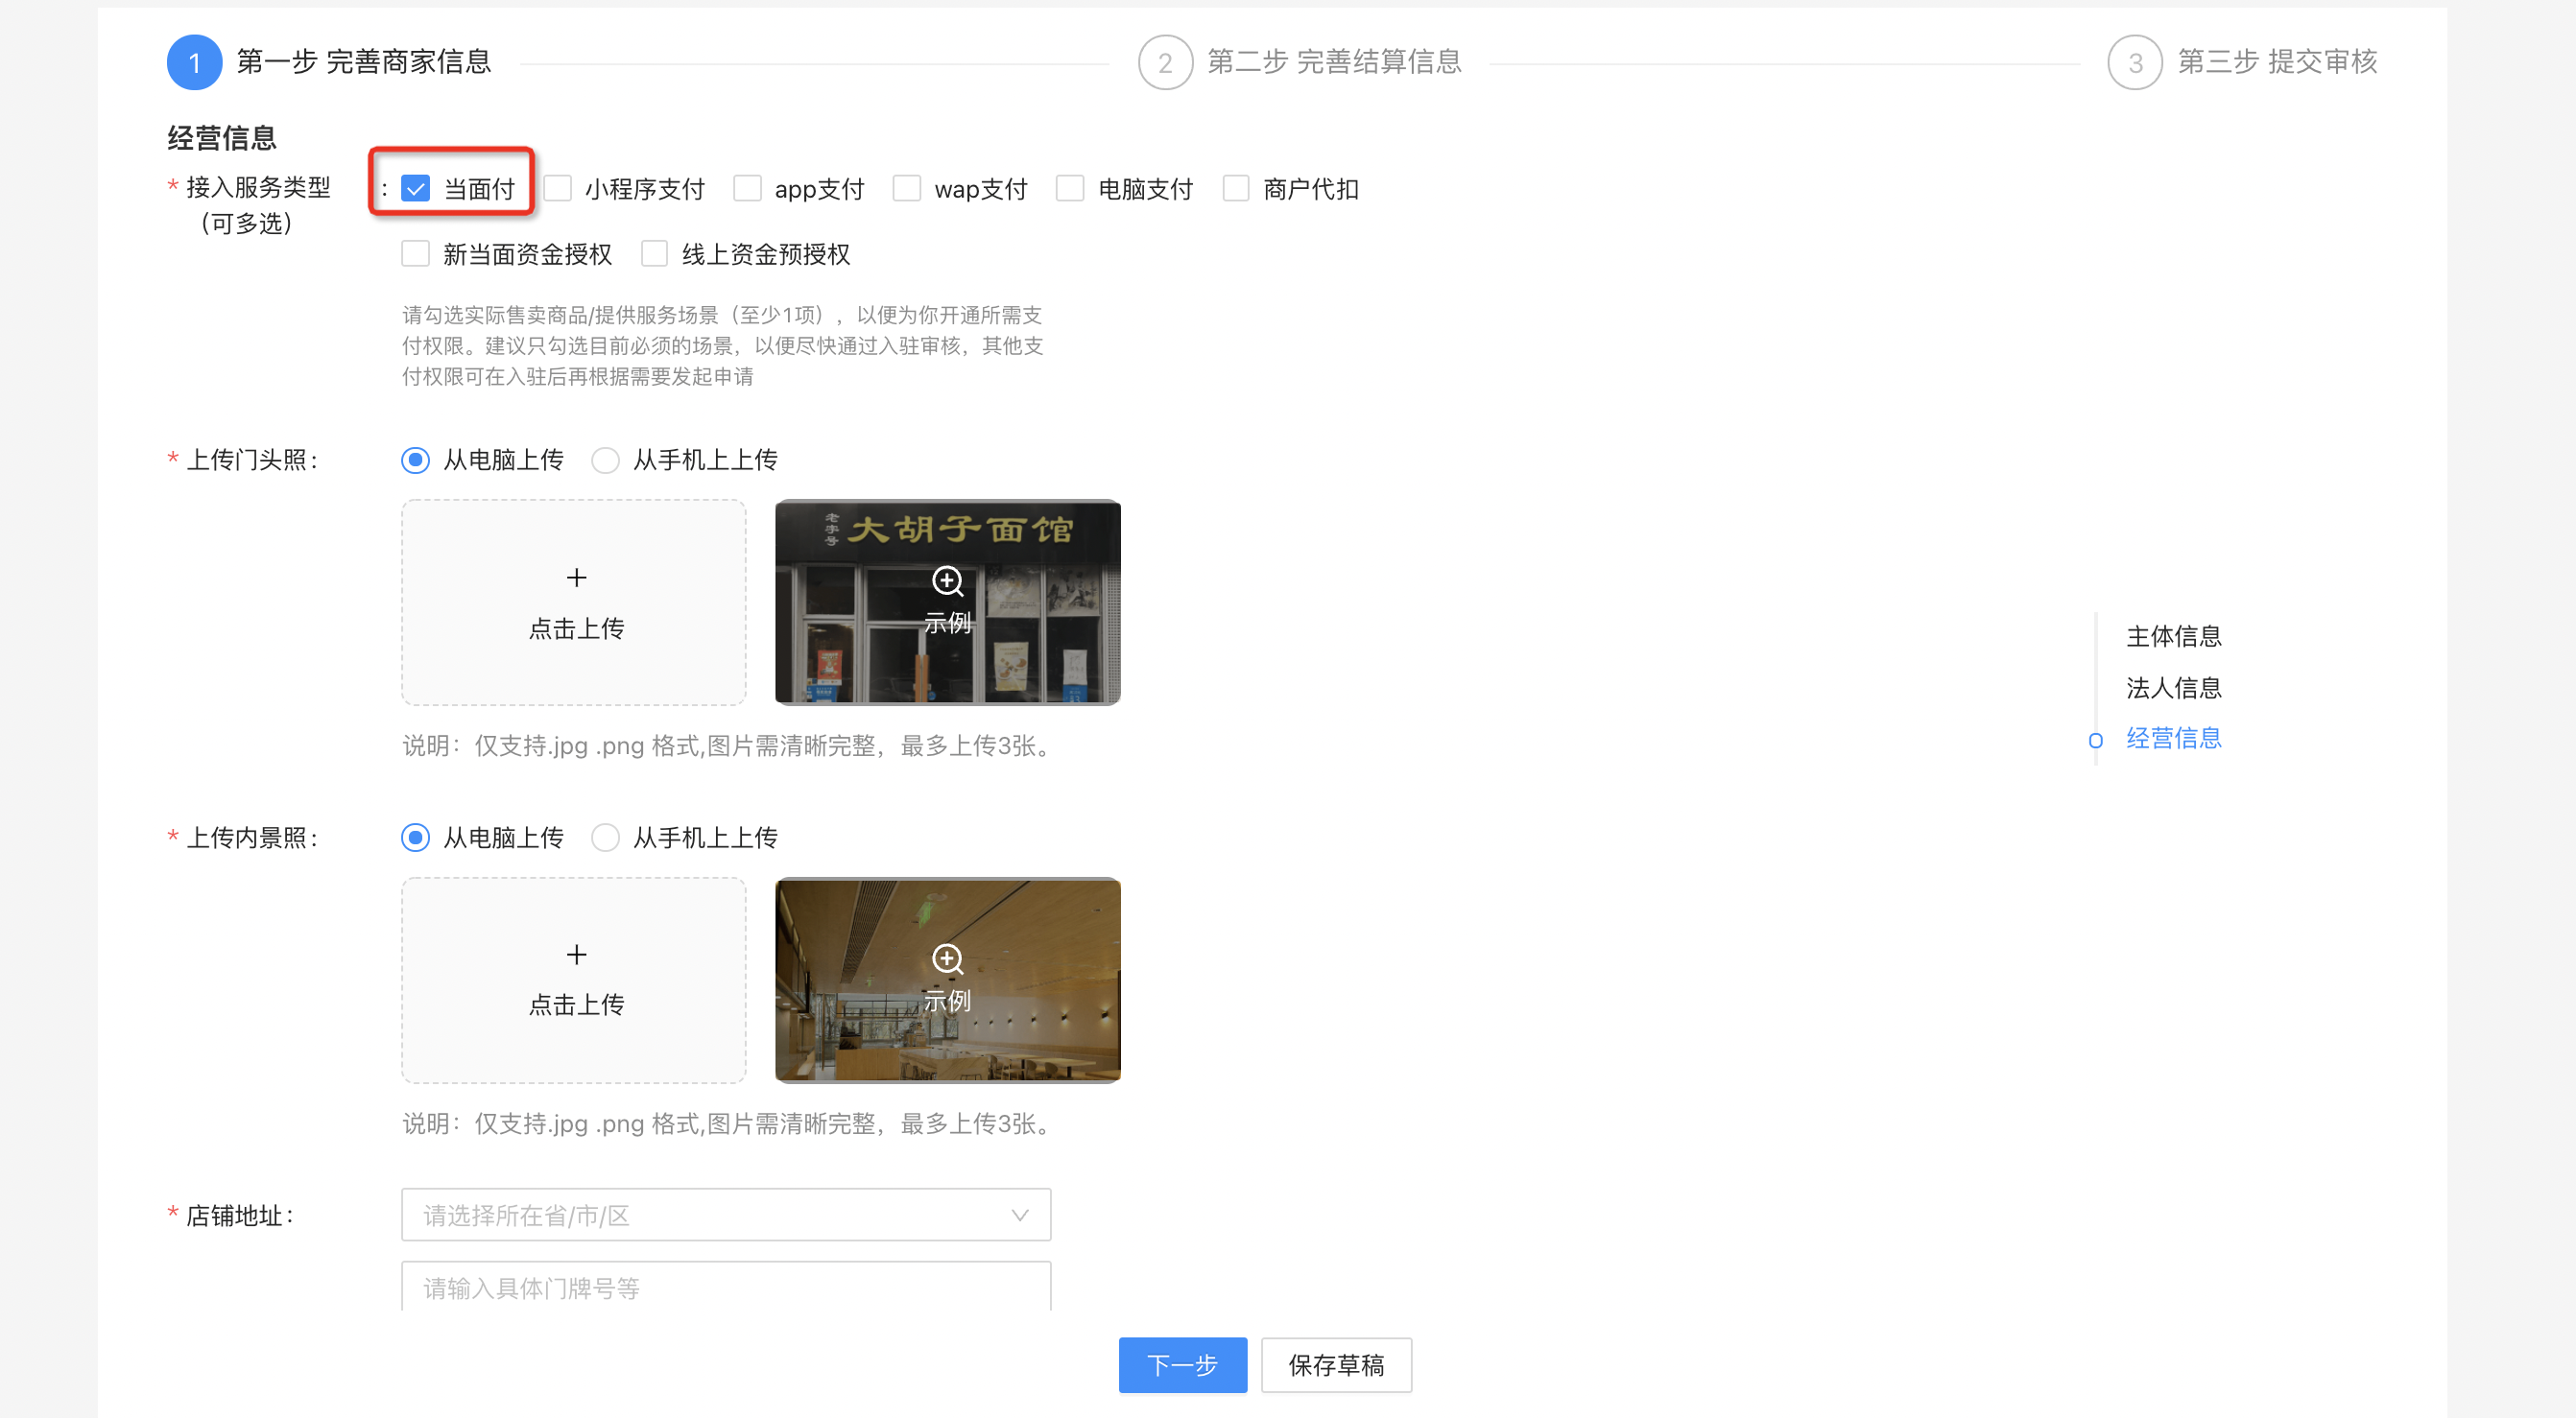
Task: Click the plus icon for interior photo upload
Action: (x=576, y=955)
